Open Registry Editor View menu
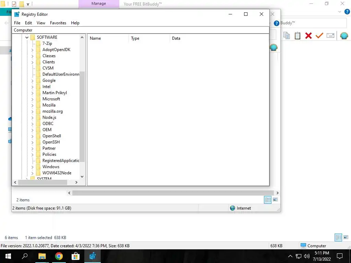 click(x=41, y=23)
